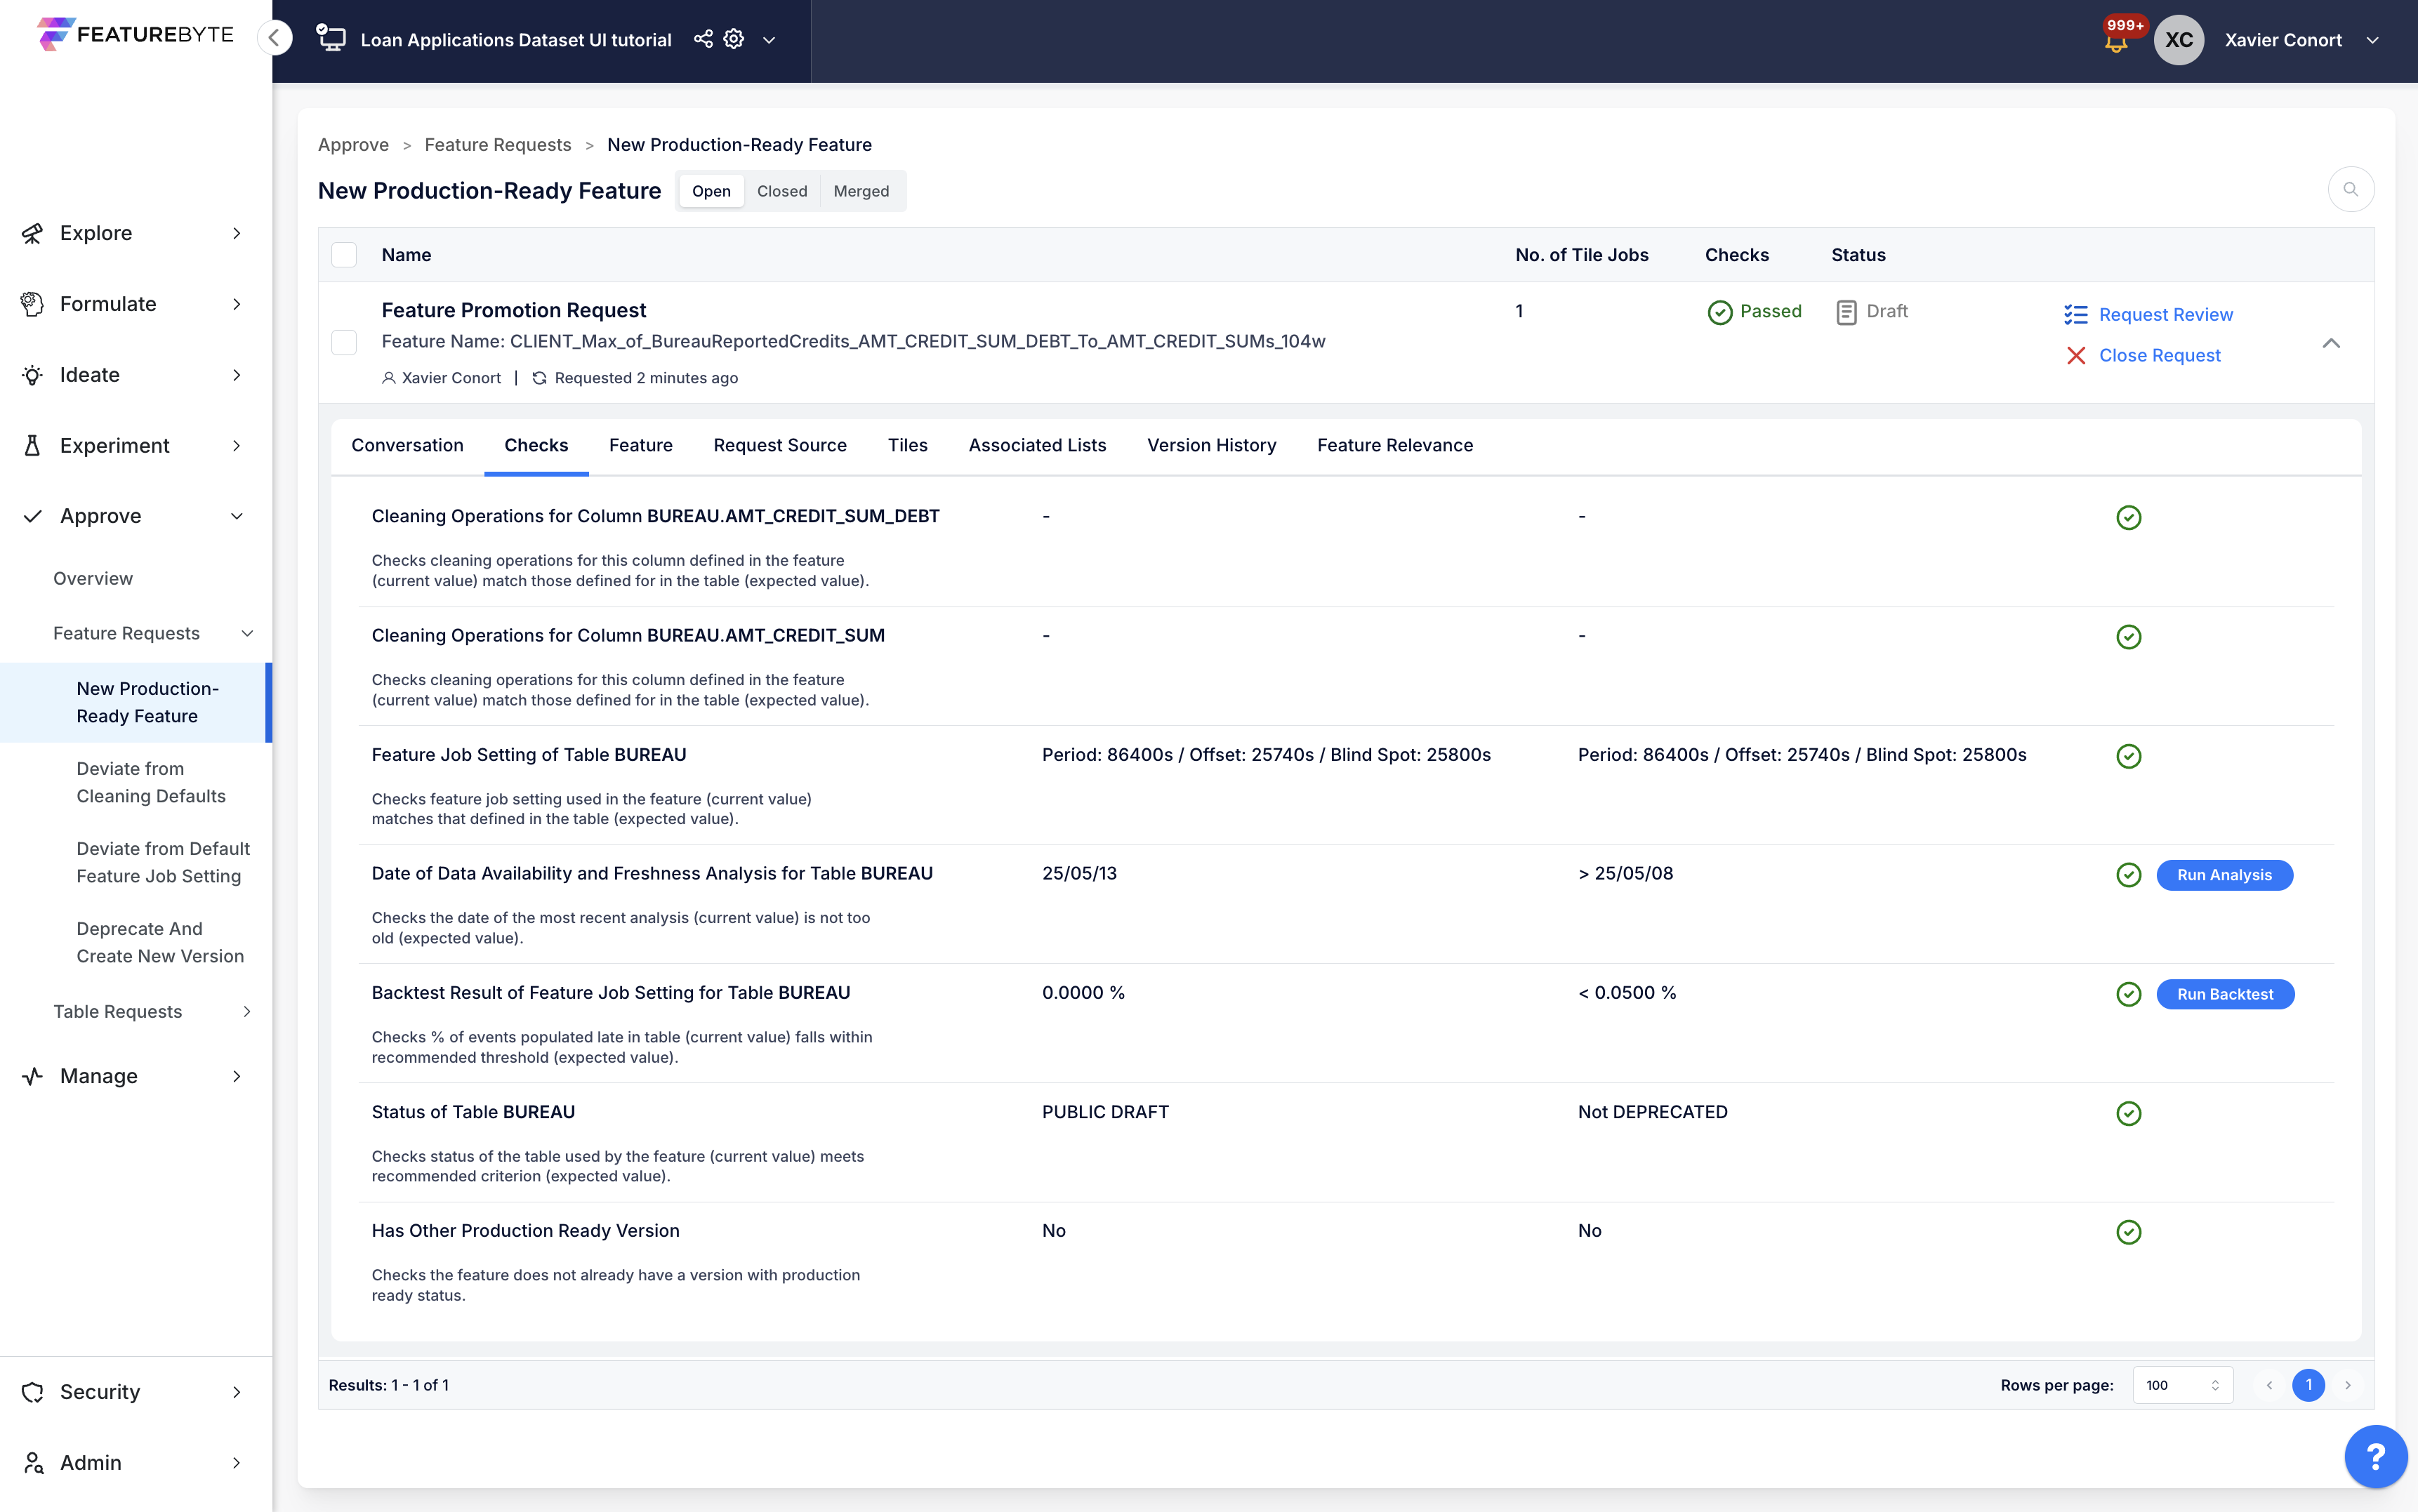Click the Draft document status icon
Viewport: 2418px width, 1512px height.
click(1846, 312)
